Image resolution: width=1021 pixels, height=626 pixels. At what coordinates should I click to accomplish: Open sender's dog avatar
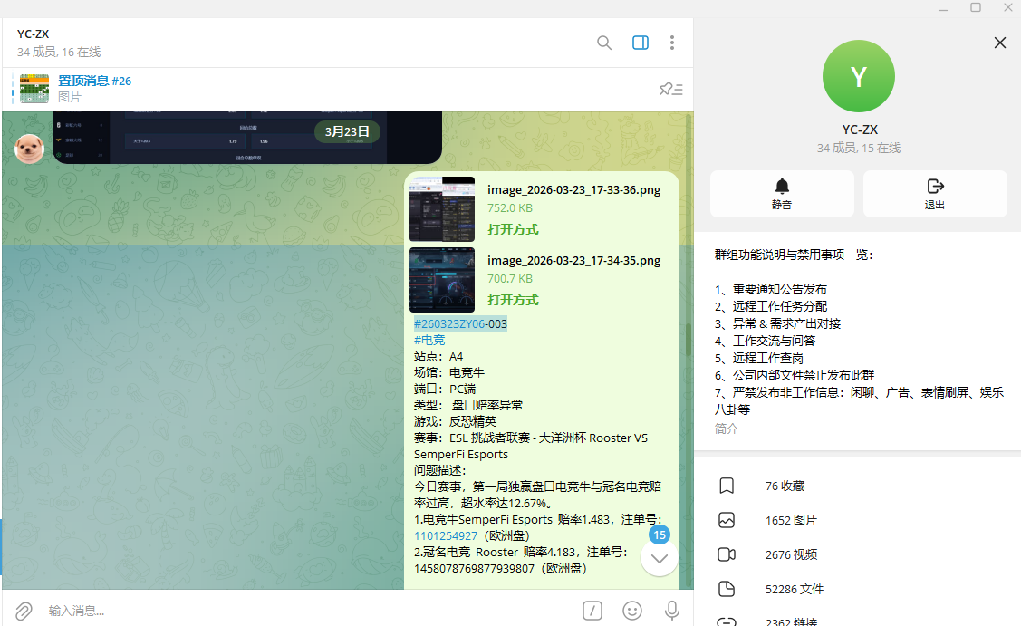(x=29, y=149)
